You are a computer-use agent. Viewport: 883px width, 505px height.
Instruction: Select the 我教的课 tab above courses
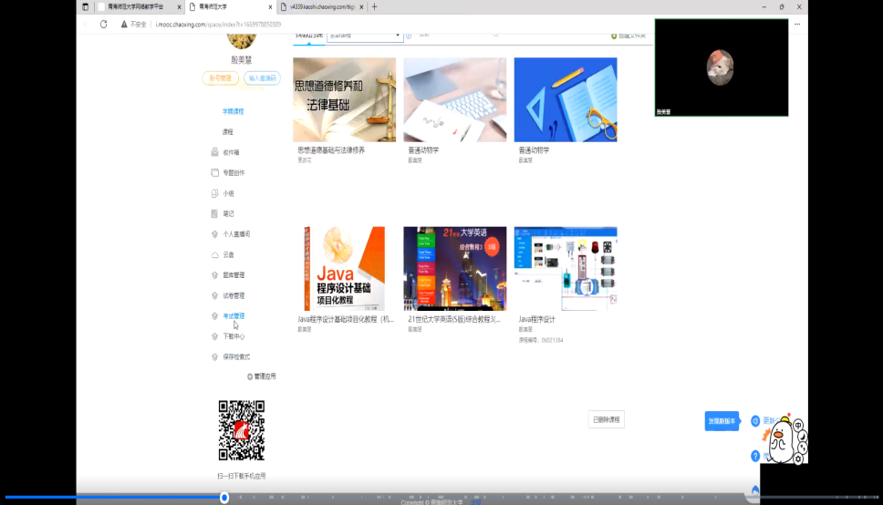[309, 36]
